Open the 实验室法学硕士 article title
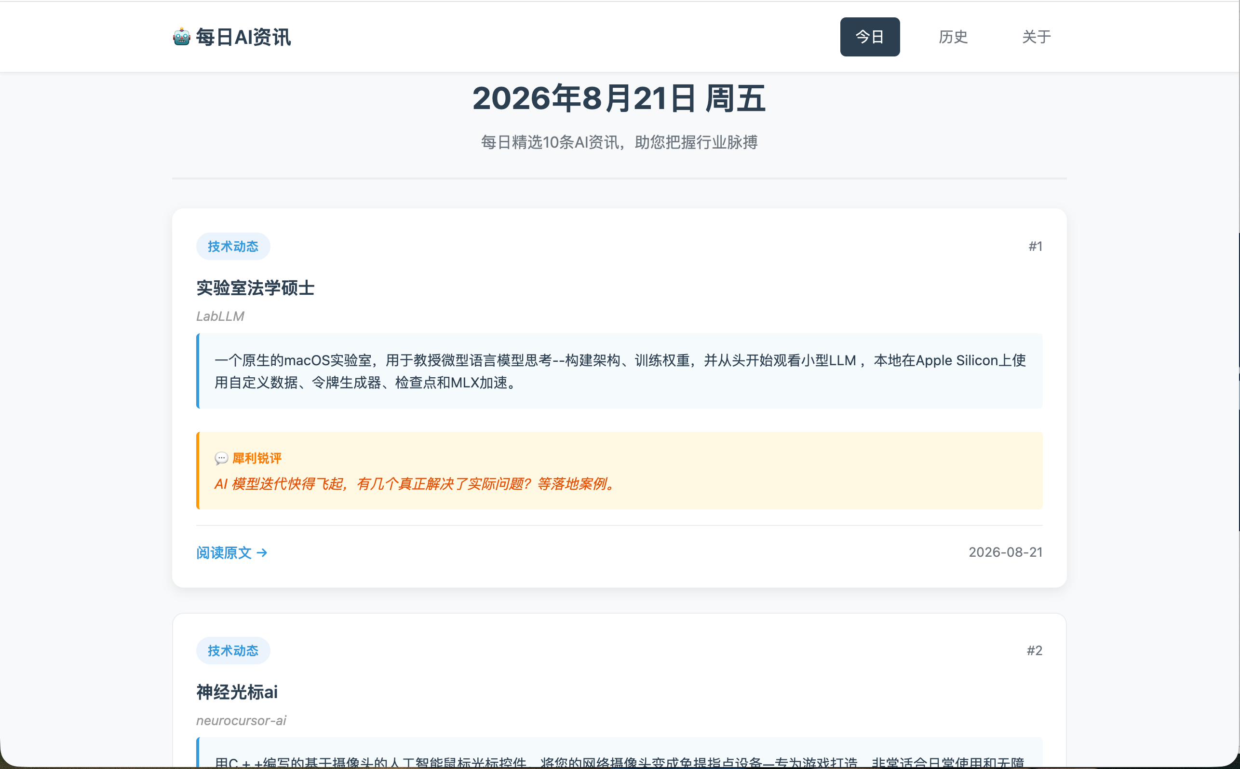1240x769 pixels. pos(255,288)
